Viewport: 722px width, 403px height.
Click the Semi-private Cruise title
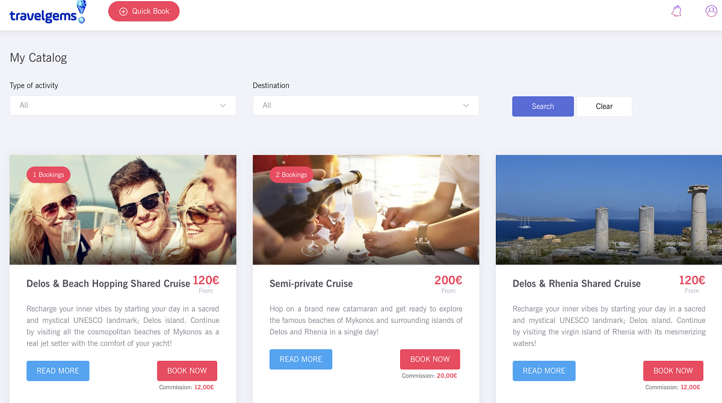(x=311, y=284)
